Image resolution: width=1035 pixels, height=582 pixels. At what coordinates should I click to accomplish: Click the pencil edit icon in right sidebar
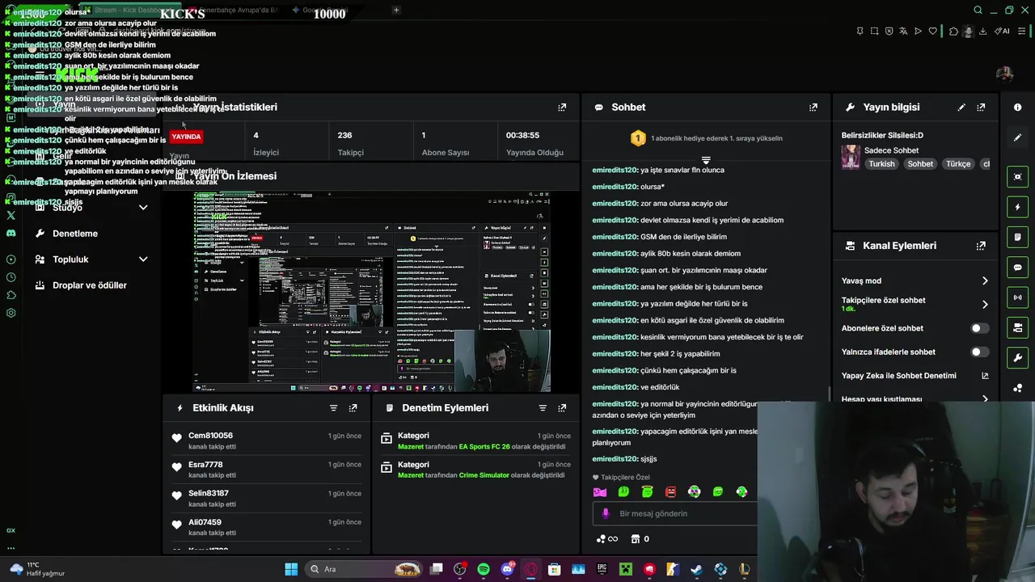tap(1017, 137)
